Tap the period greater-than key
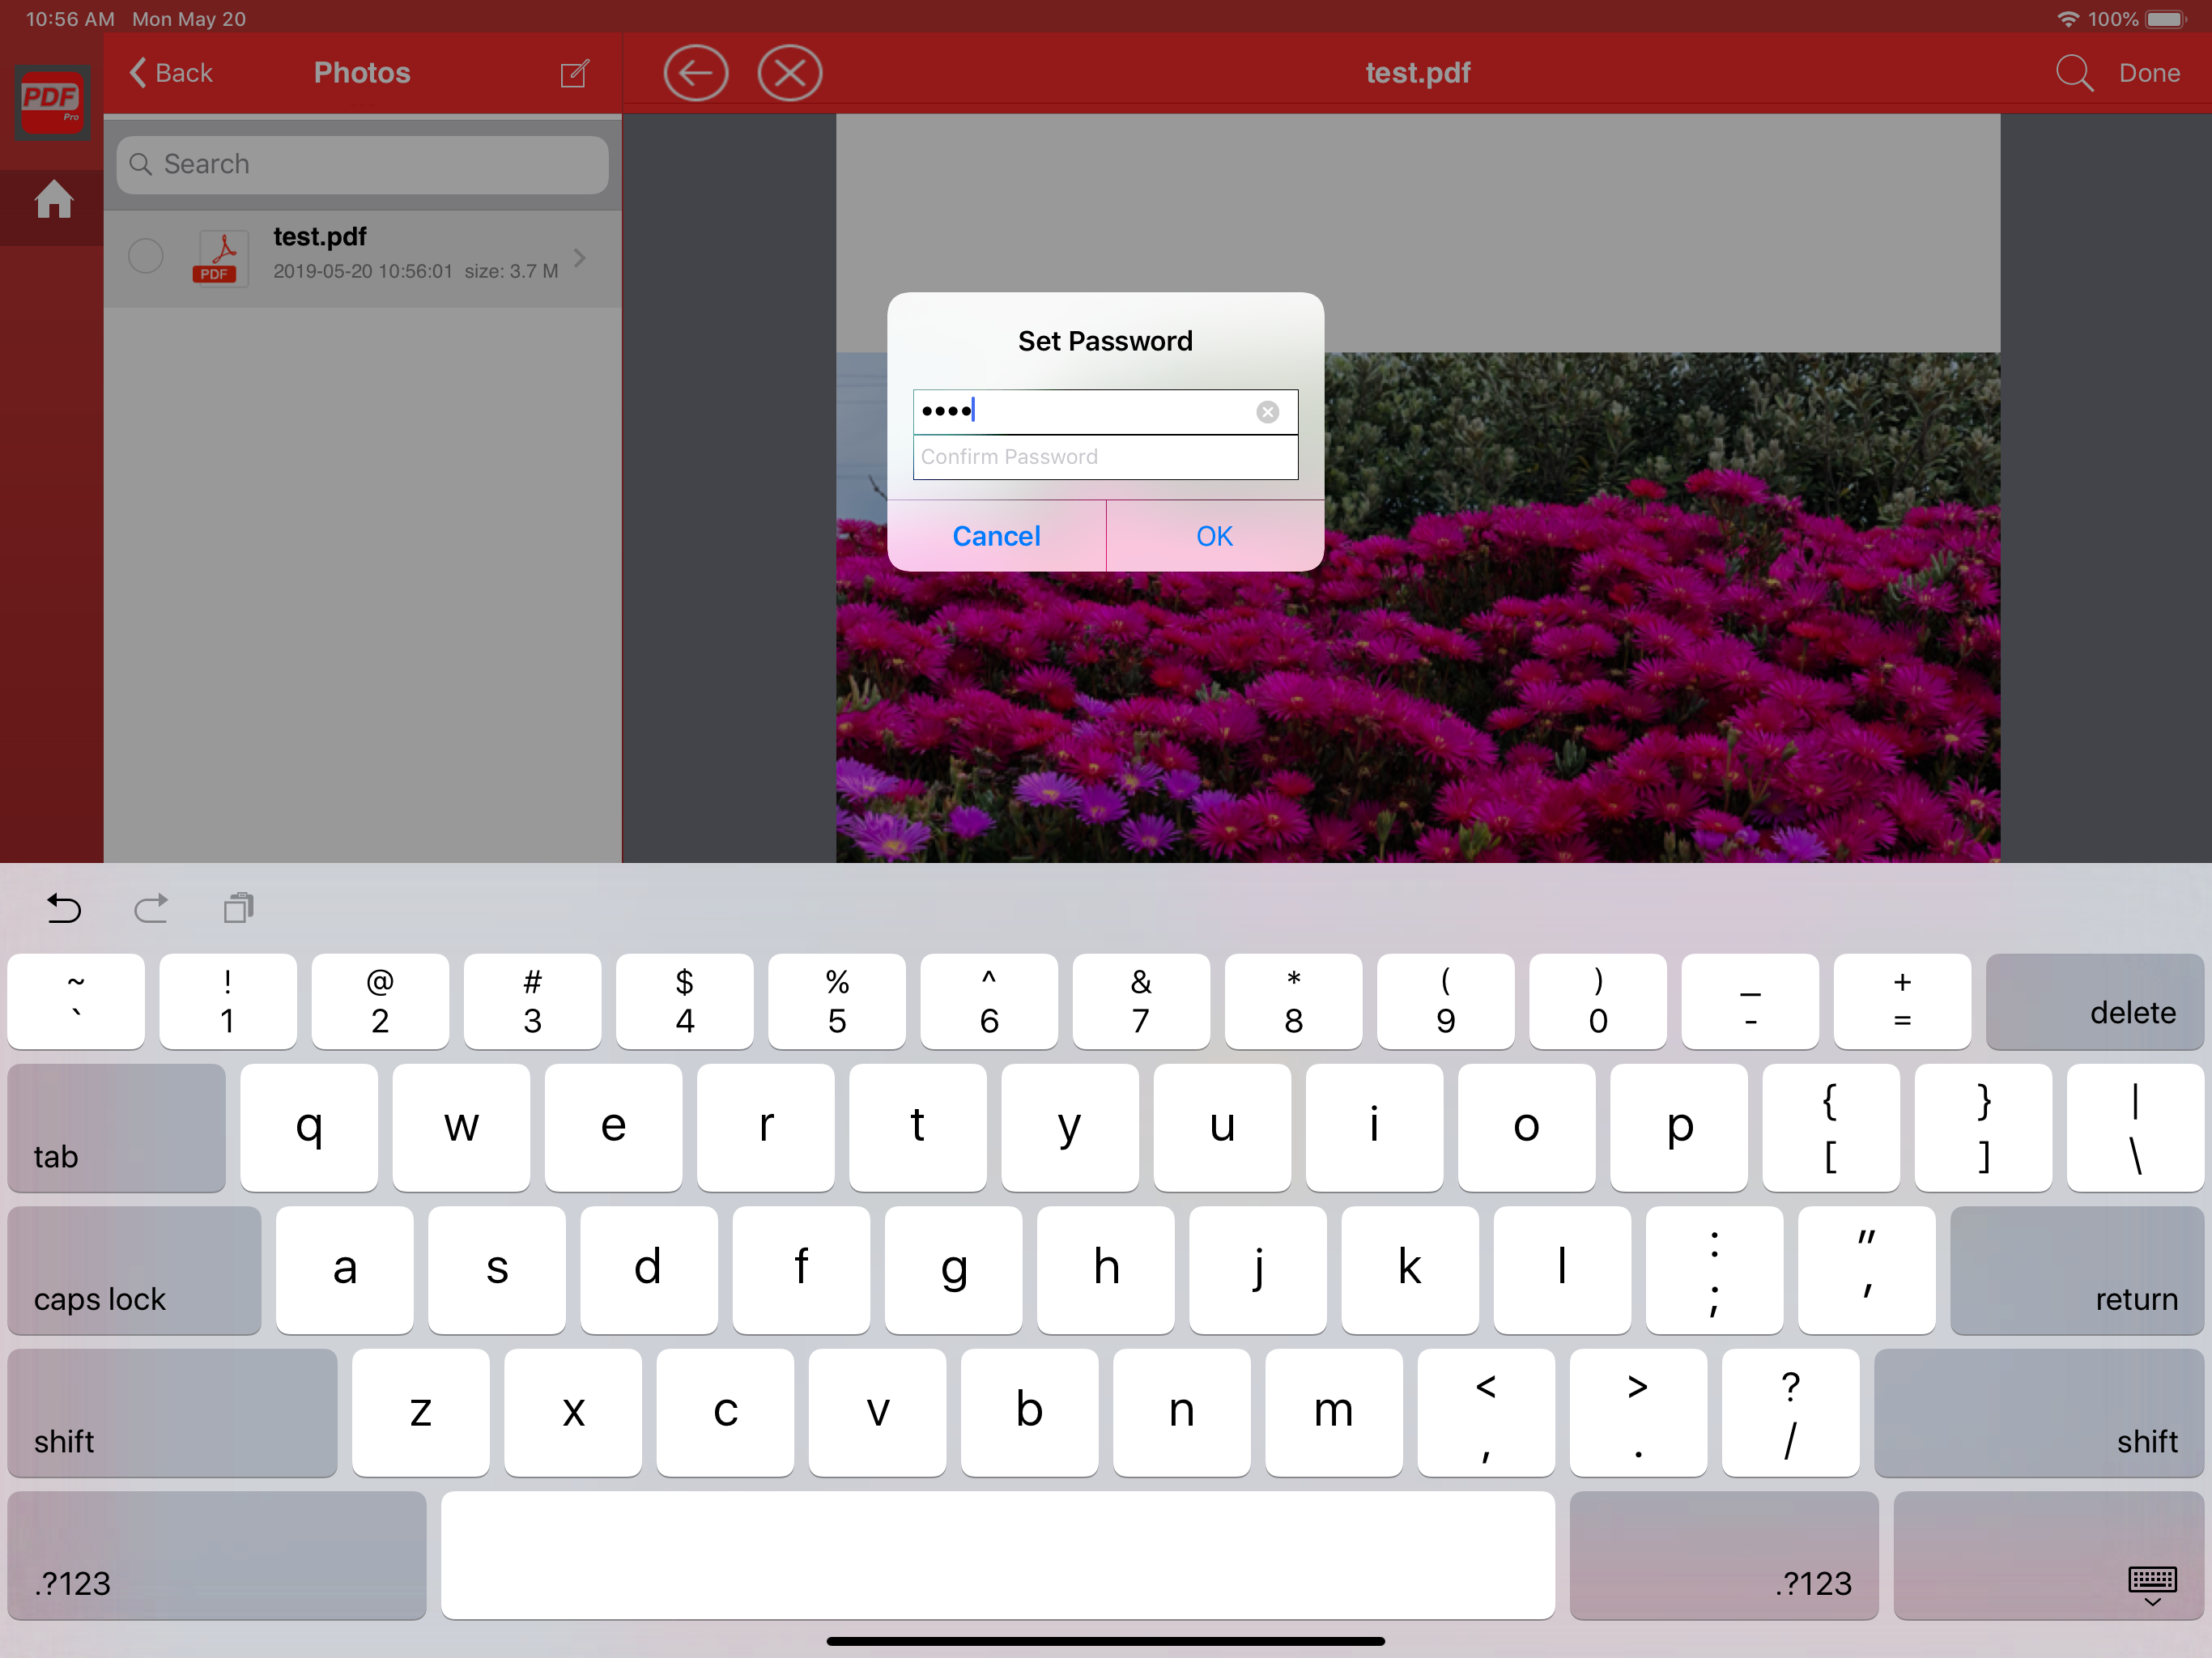Viewport: 2212px width, 1658px height. 1638,1413
